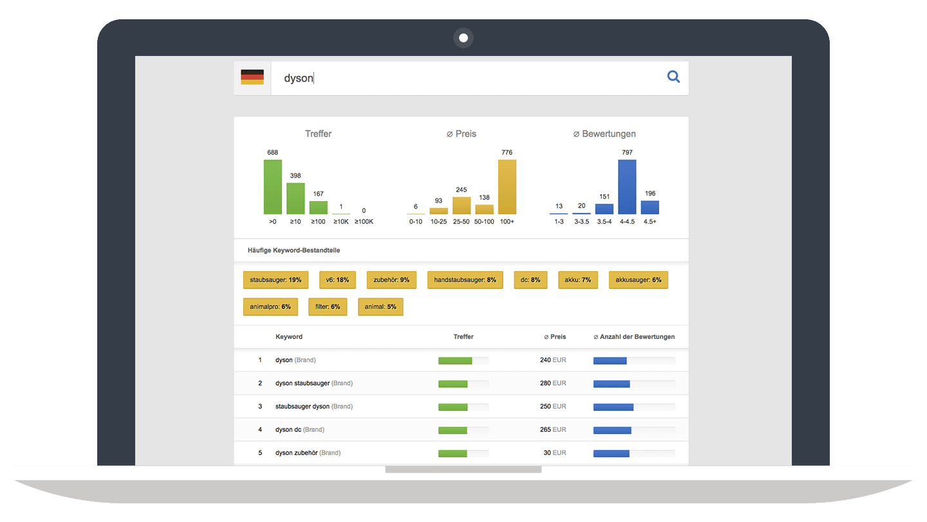Viewport: 927px width, 522px height.
Task: Open keyword row dyson staubsauger
Action: [x=461, y=383]
